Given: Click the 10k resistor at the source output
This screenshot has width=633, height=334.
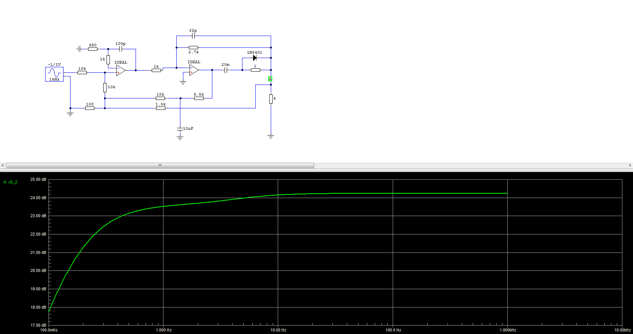Looking at the screenshot, I should click(82, 72).
